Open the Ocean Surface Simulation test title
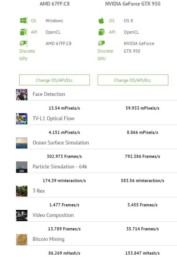The width and height of the screenshot is (177, 257). (61, 143)
